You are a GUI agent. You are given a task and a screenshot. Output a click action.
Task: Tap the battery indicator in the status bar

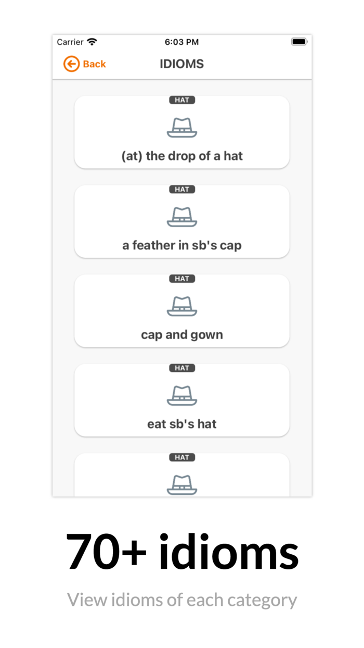(x=299, y=42)
